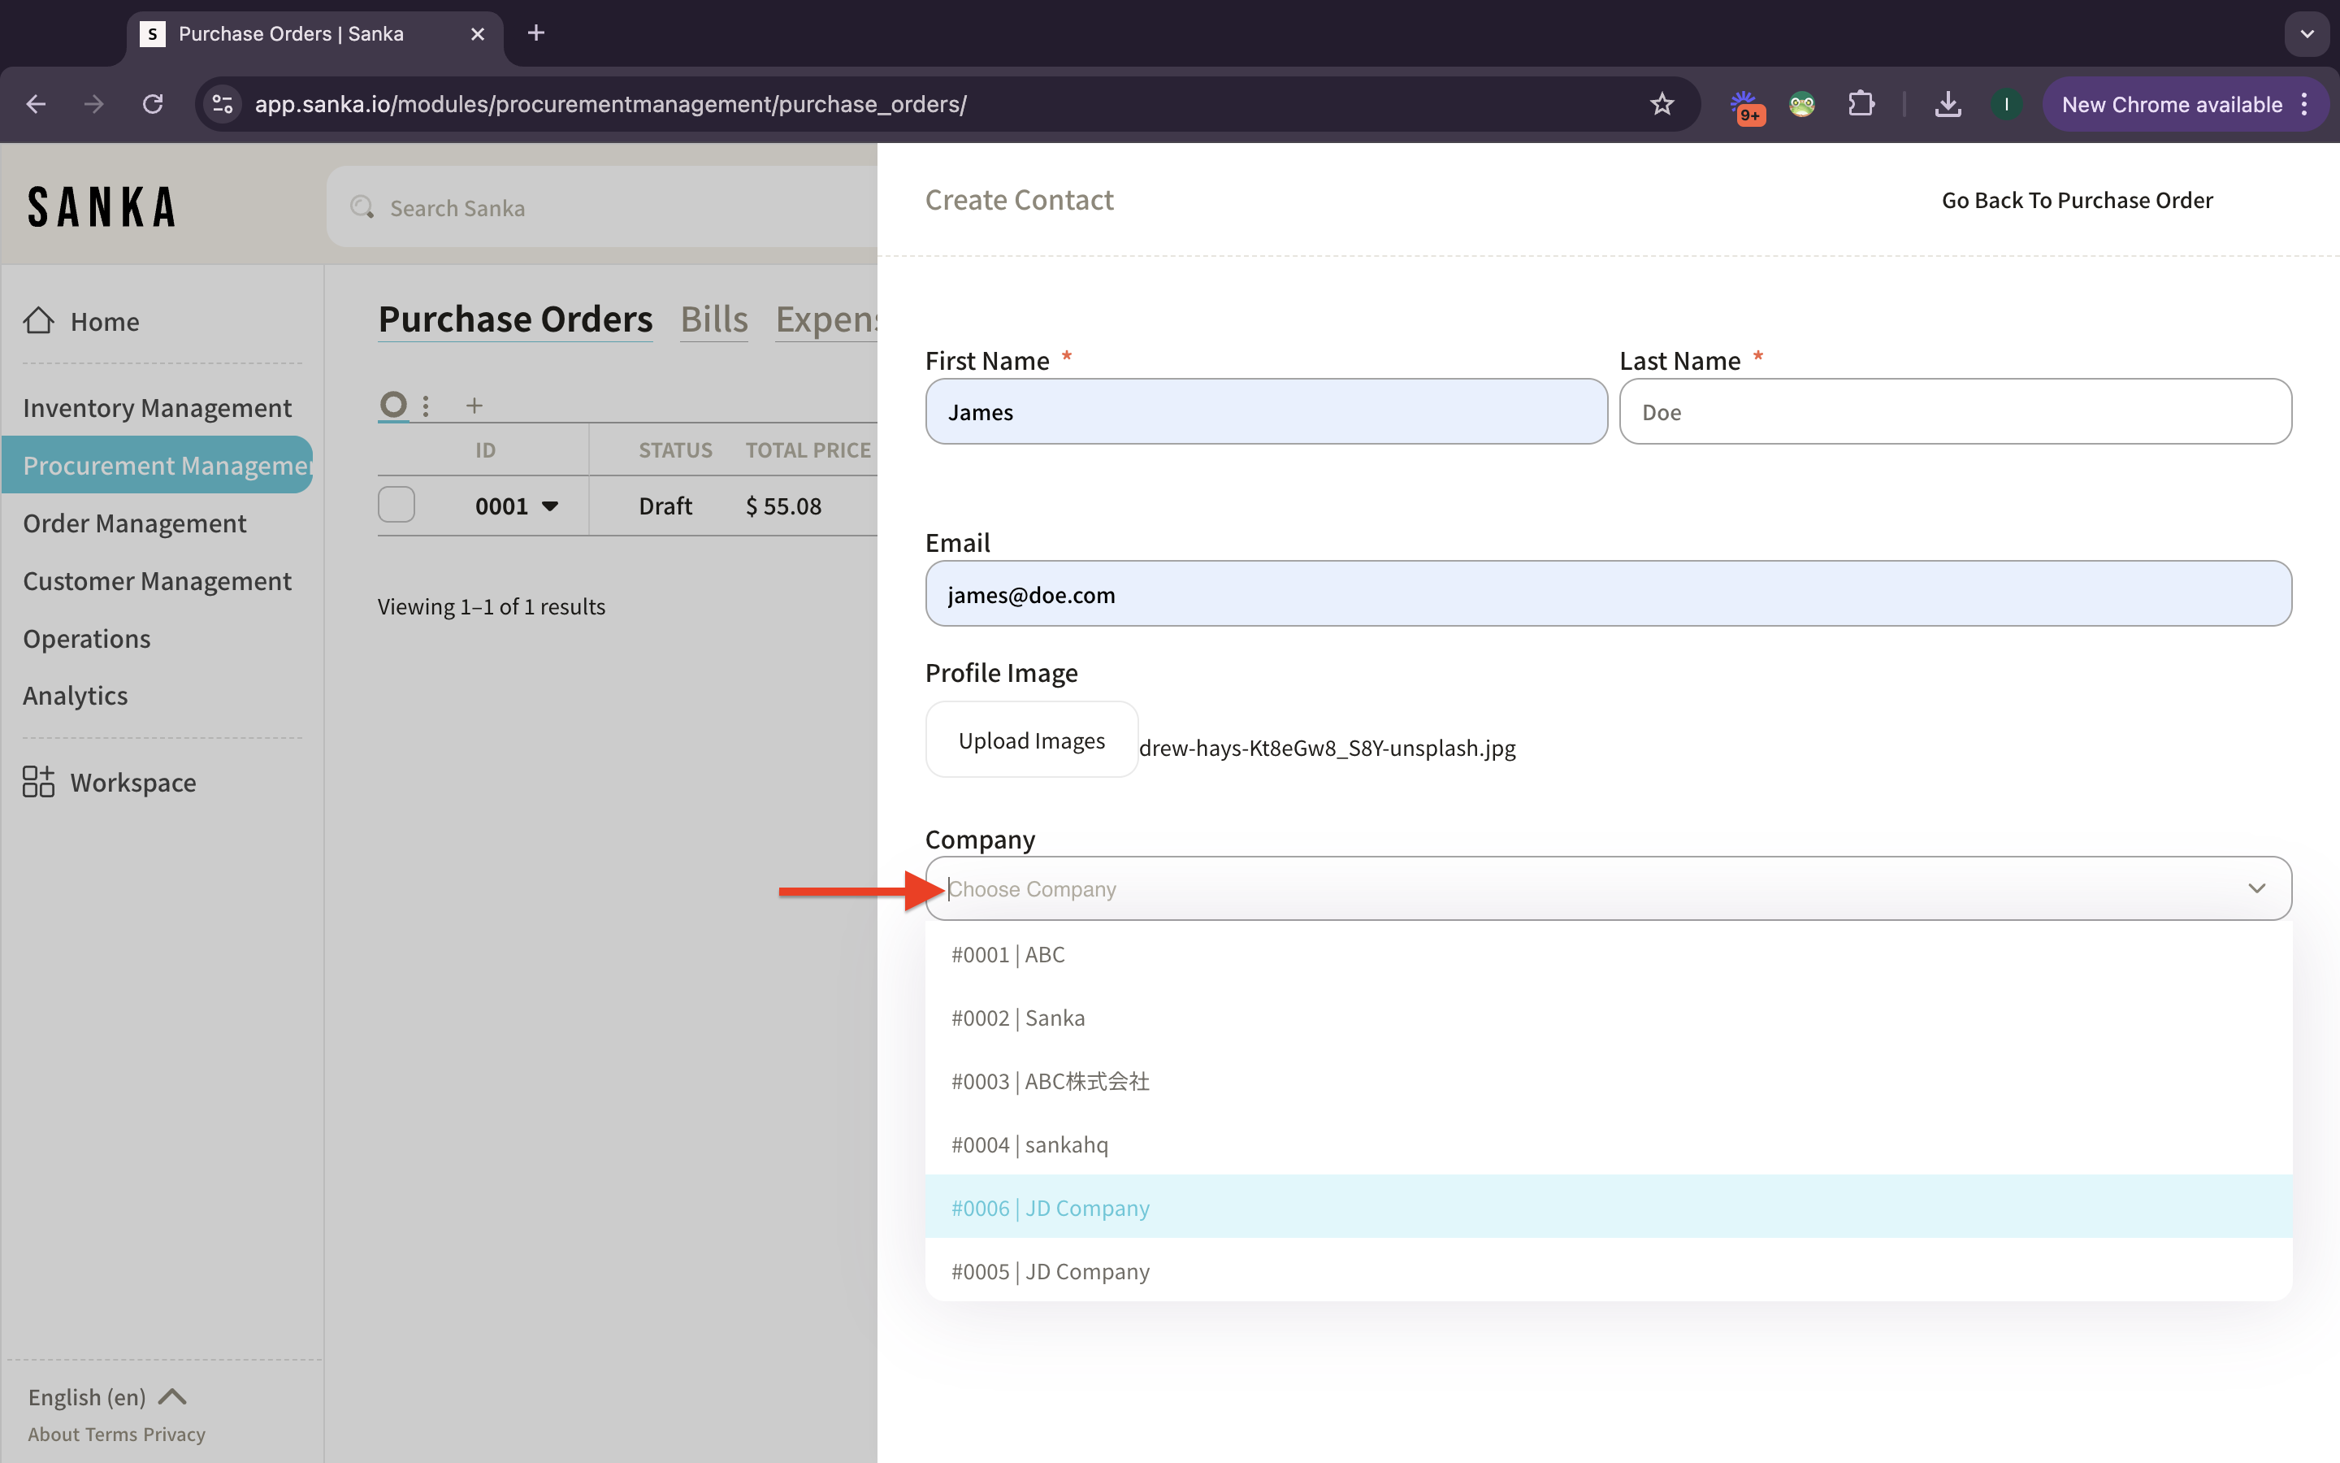The width and height of the screenshot is (2340, 1463).
Task: Click the Upload Images button
Action: [x=1031, y=740]
